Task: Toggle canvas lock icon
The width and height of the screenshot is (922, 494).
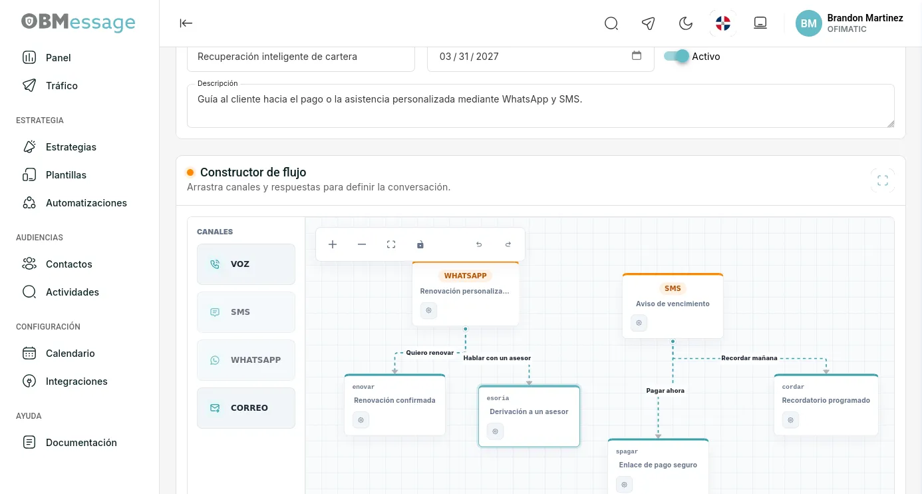Action: tap(420, 244)
